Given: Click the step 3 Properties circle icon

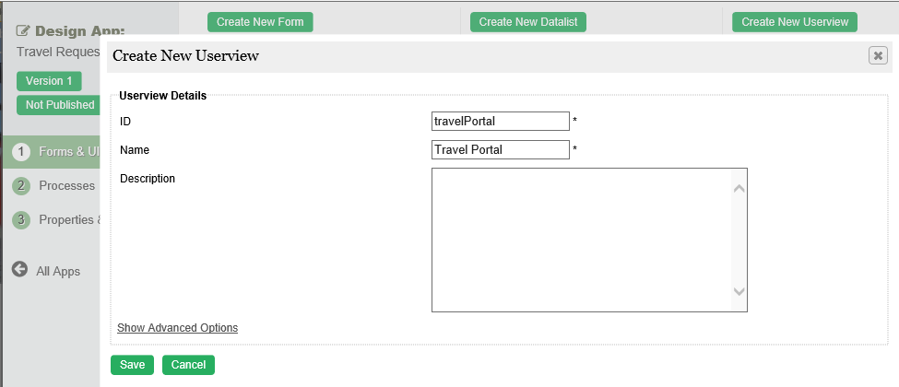Looking at the screenshot, I should [21, 220].
